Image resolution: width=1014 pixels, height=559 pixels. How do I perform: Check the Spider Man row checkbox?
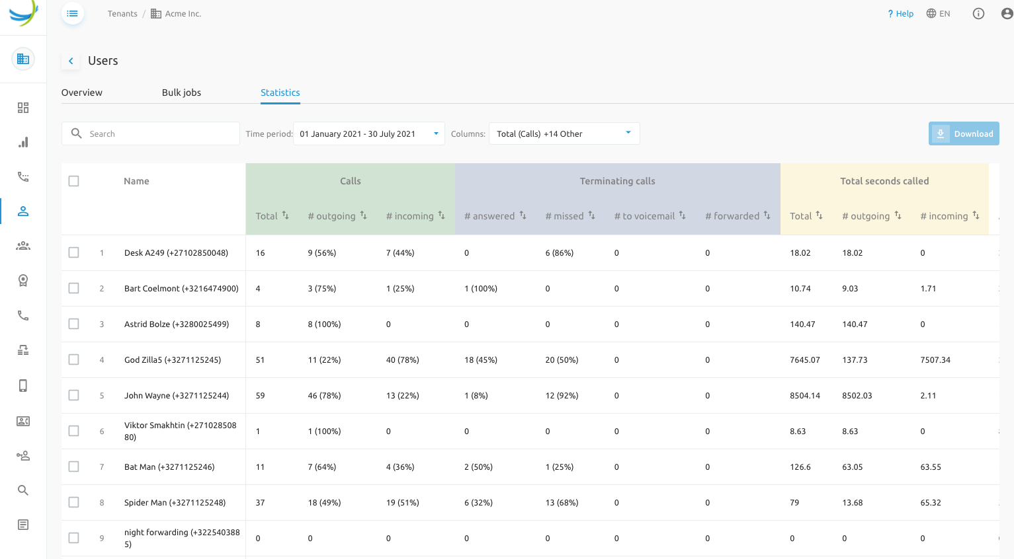pyautogui.click(x=73, y=502)
